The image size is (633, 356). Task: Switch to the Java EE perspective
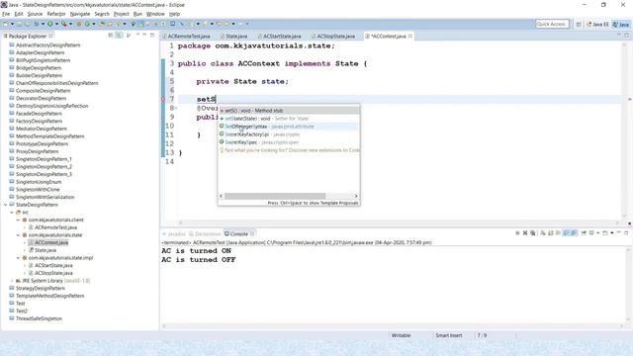pos(597,24)
